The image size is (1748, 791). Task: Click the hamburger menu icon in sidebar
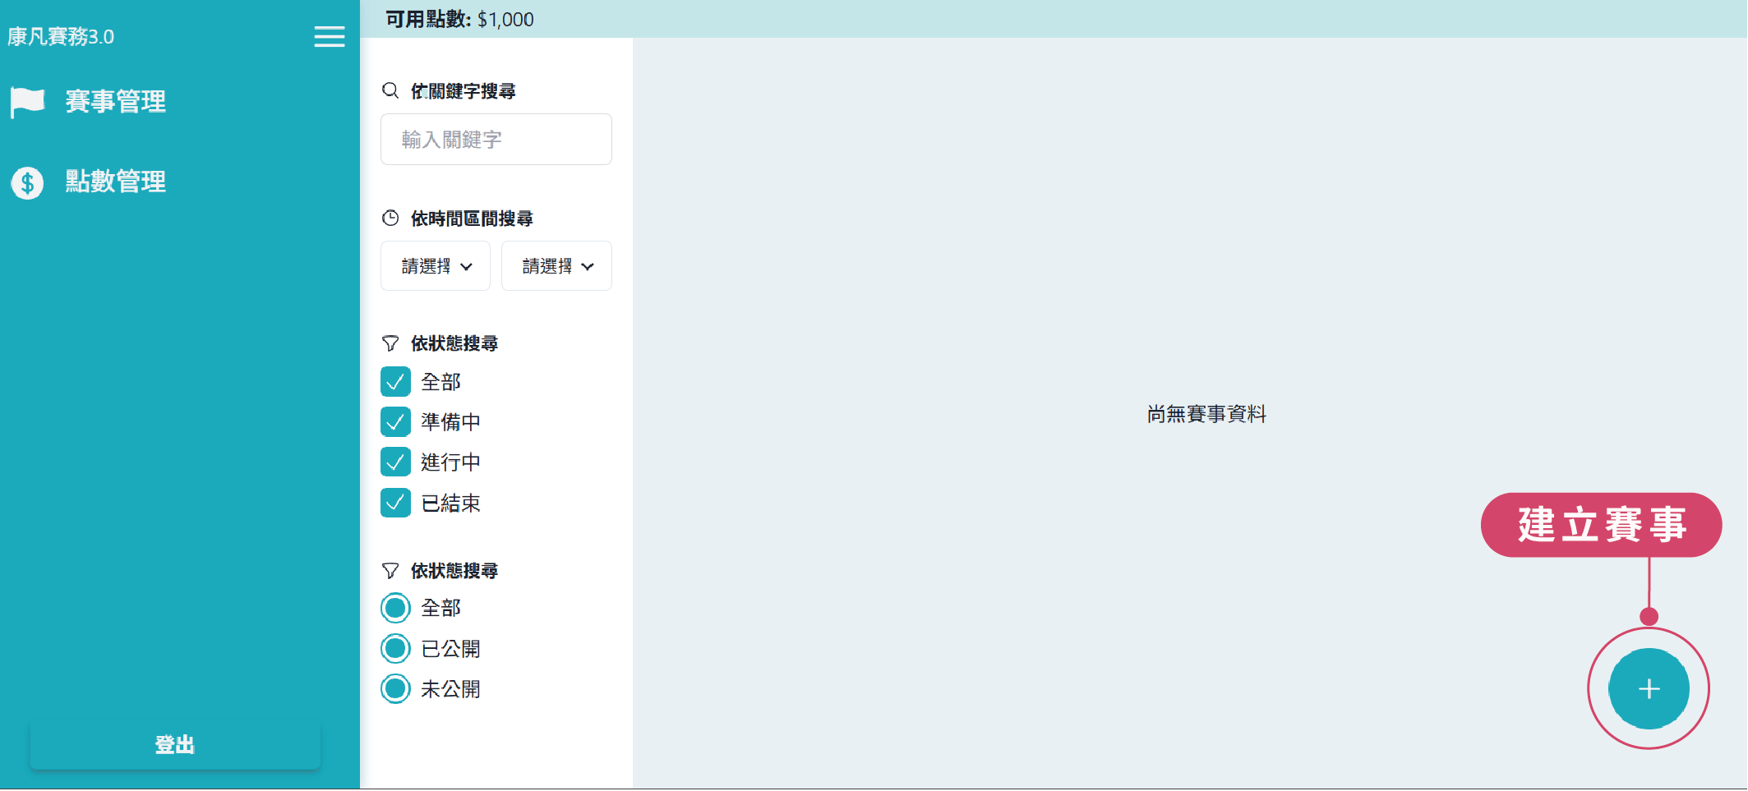[329, 37]
